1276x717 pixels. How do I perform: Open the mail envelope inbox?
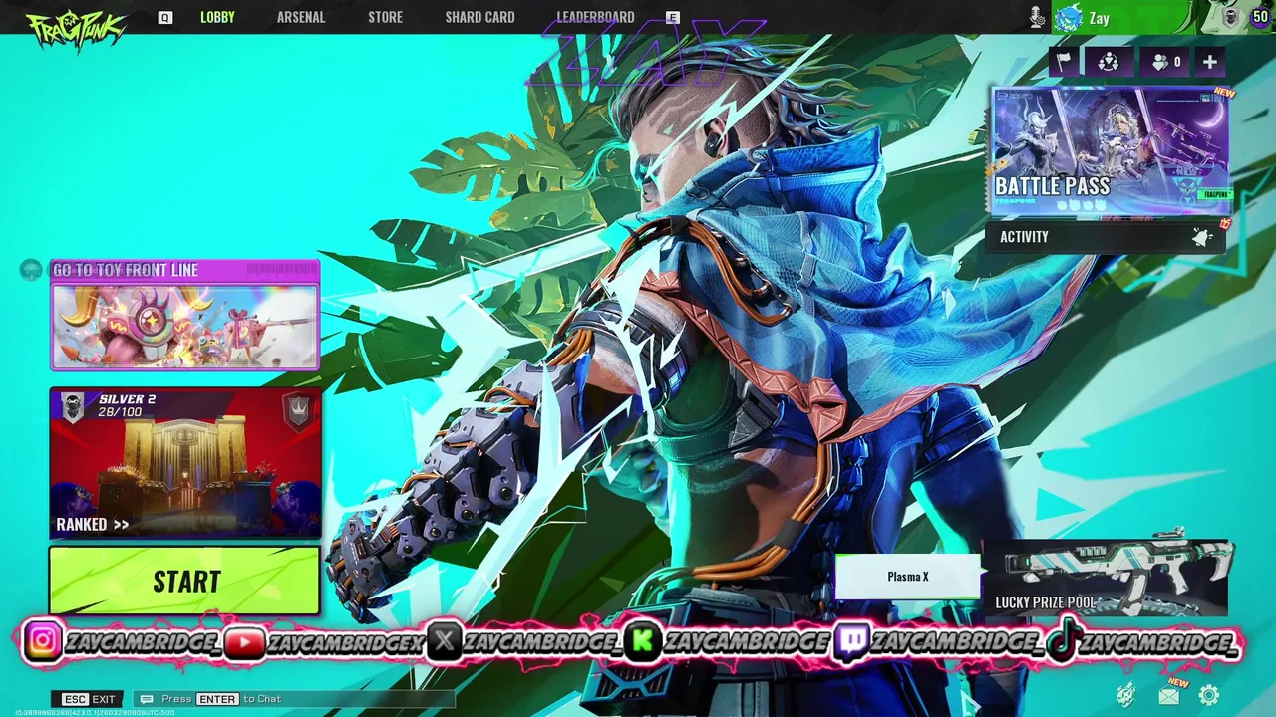(1168, 695)
